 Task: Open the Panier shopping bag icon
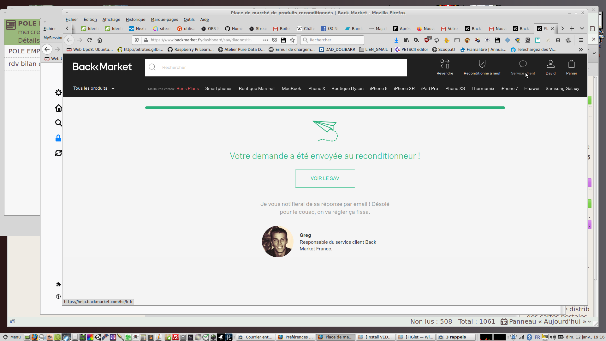[571, 64]
